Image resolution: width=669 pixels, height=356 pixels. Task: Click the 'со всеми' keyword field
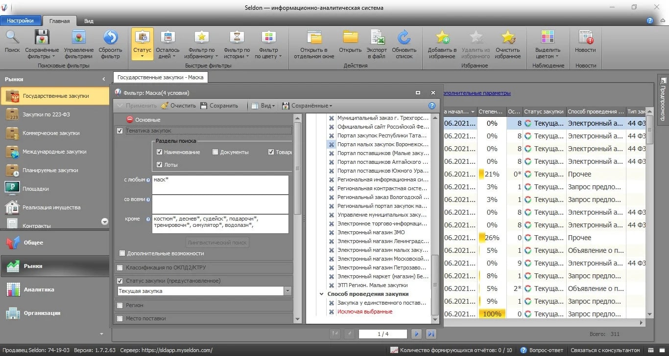pos(220,204)
